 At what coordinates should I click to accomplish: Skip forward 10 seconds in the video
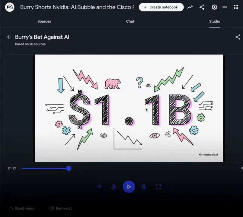144,187
